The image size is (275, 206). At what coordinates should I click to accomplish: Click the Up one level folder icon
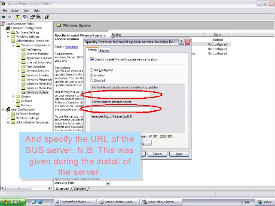(x=18, y=17)
